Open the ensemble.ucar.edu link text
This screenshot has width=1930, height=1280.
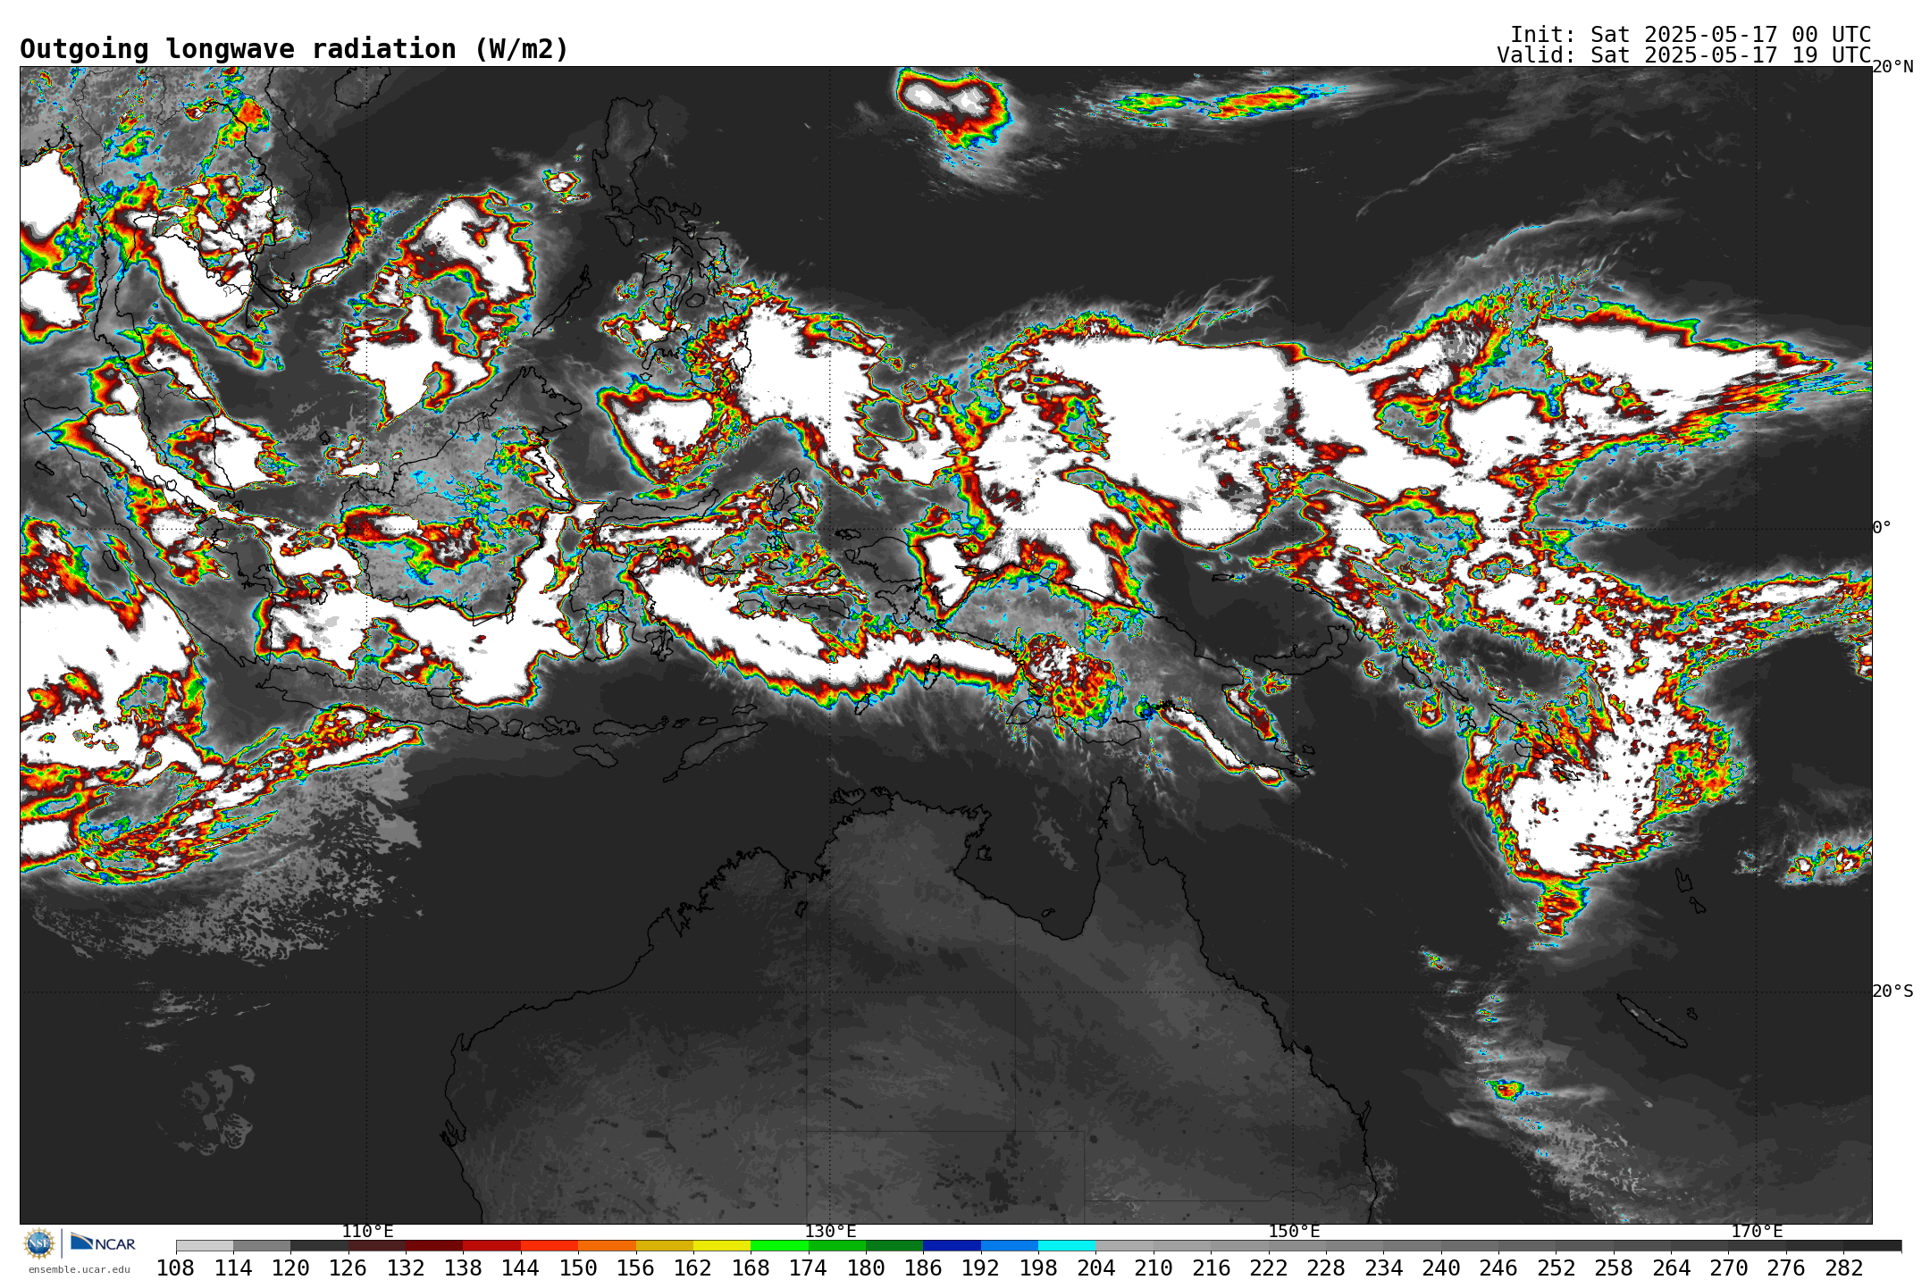(x=80, y=1269)
